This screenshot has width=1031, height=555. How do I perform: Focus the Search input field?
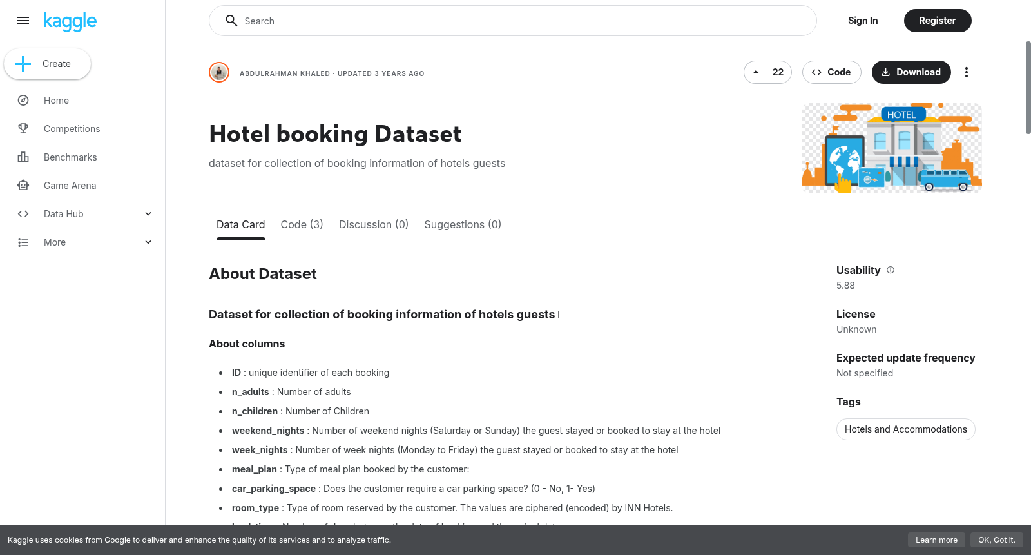[512, 21]
